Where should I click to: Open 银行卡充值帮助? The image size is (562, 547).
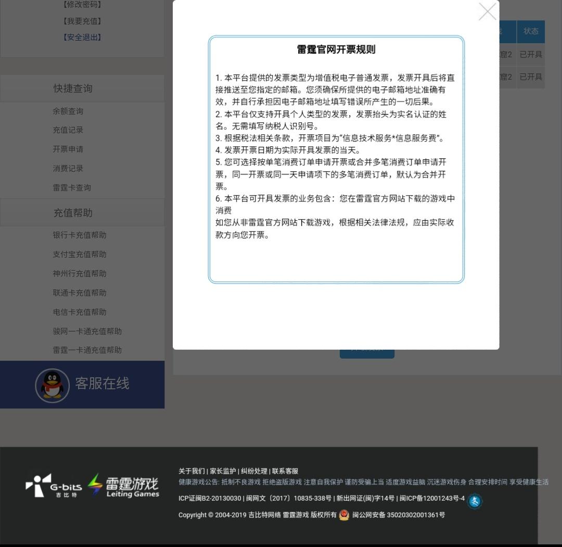point(80,235)
